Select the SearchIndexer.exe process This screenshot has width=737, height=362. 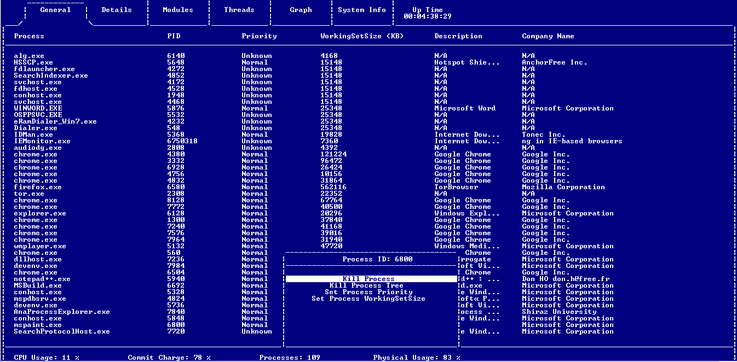coord(51,75)
